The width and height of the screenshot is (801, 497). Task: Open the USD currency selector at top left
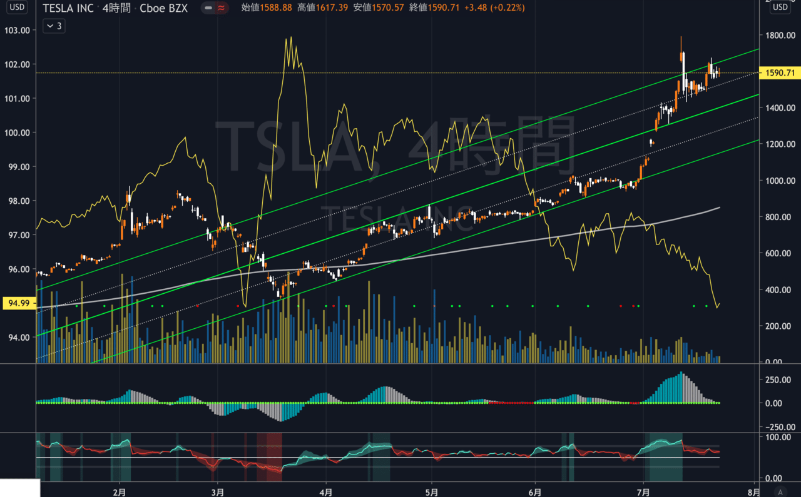point(18,8)
